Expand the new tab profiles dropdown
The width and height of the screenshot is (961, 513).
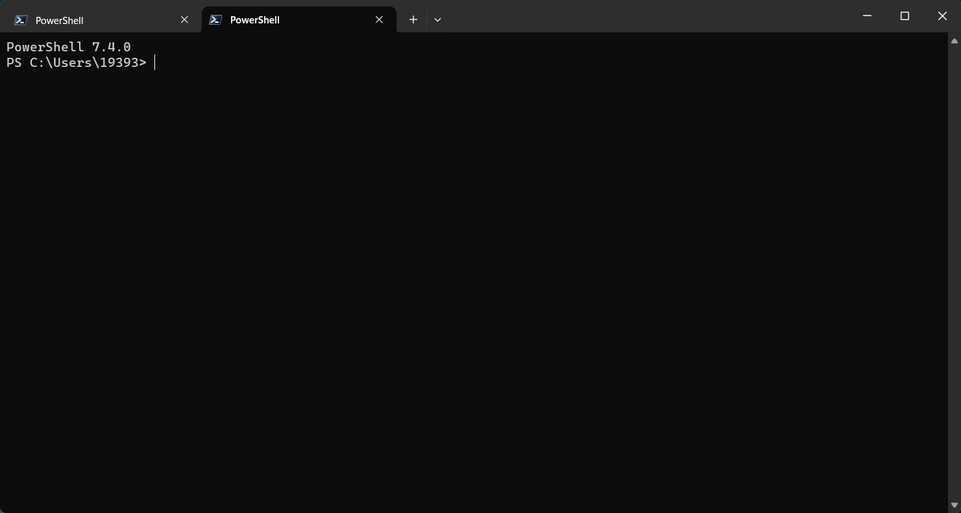pyautogui.click(x=437, y=19)
